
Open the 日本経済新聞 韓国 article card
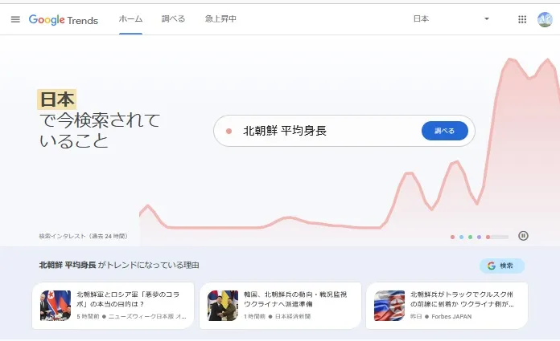point(280,306)
